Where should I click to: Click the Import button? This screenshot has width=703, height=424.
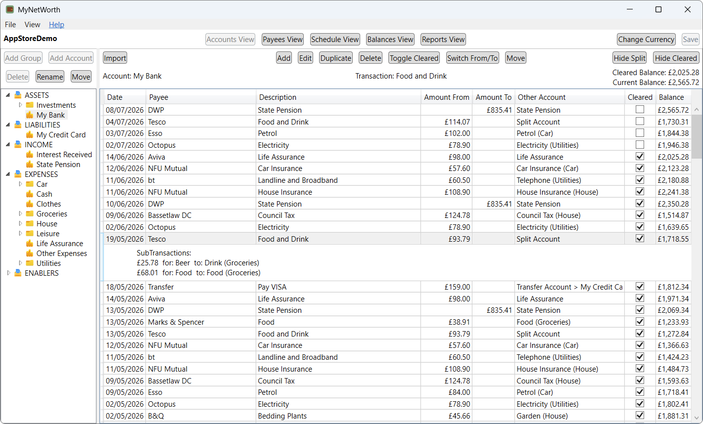(x=115, y=58)
